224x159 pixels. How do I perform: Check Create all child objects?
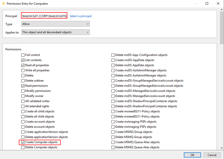(x=23, y=111)
